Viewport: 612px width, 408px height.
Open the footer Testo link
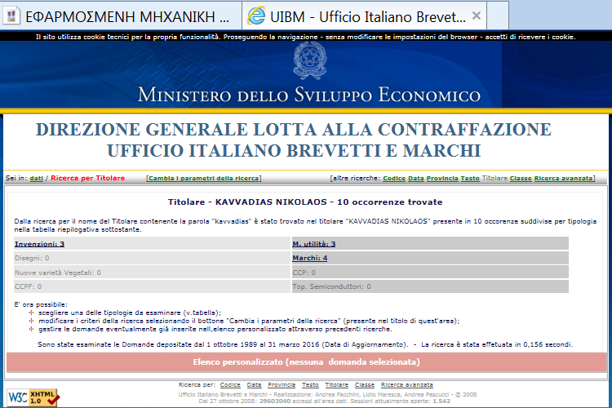310,385
